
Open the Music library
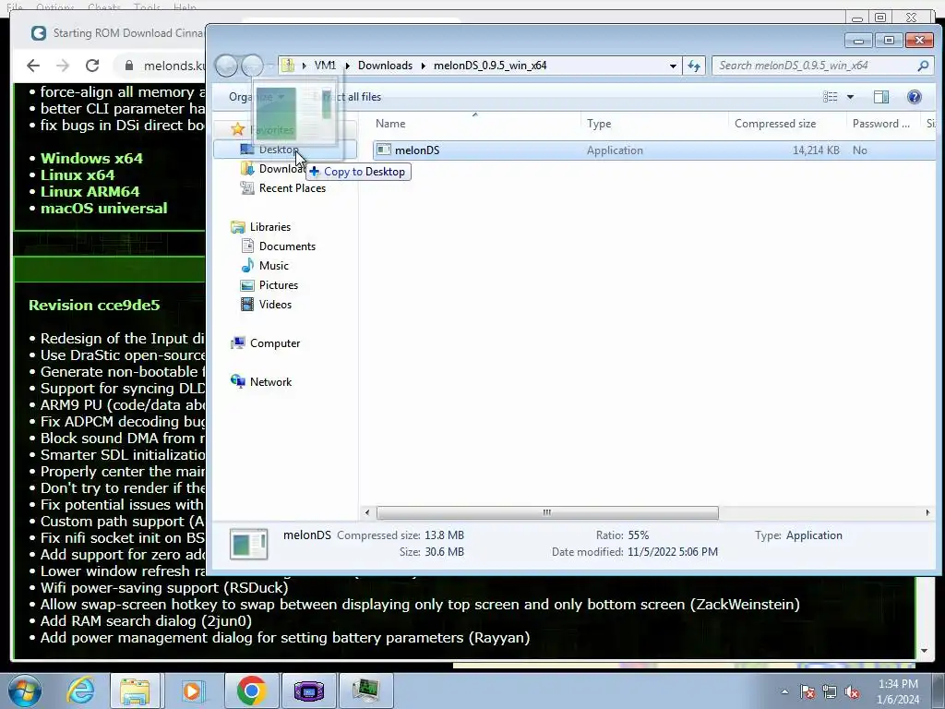273,265
